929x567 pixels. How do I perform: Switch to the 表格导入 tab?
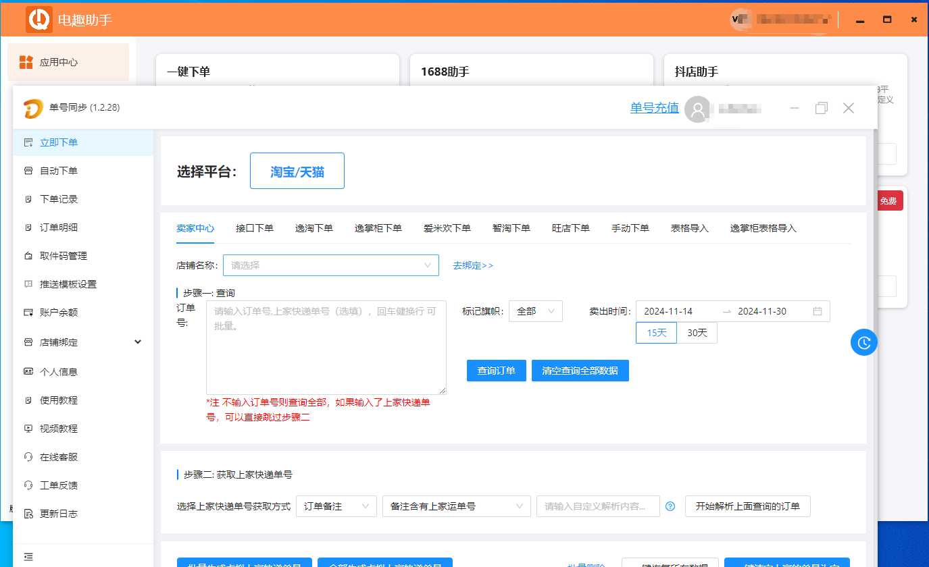pos(690,228)
